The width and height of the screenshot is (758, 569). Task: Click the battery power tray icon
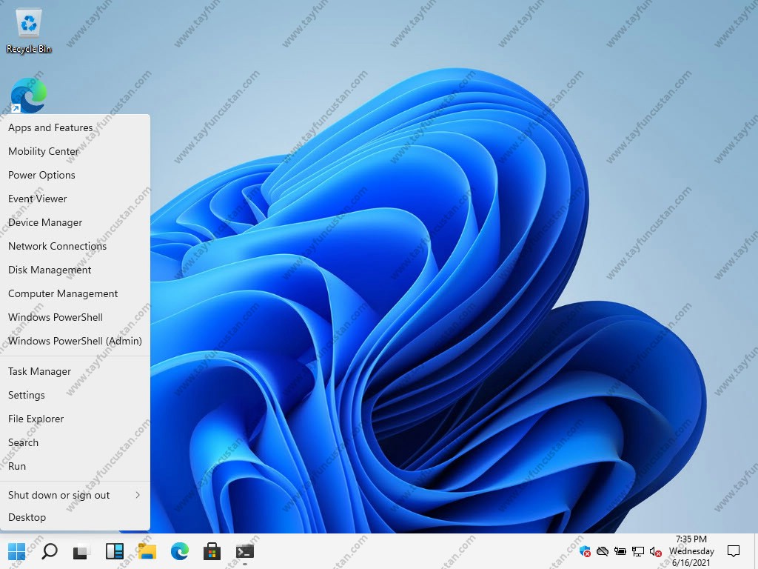point(620,551)
